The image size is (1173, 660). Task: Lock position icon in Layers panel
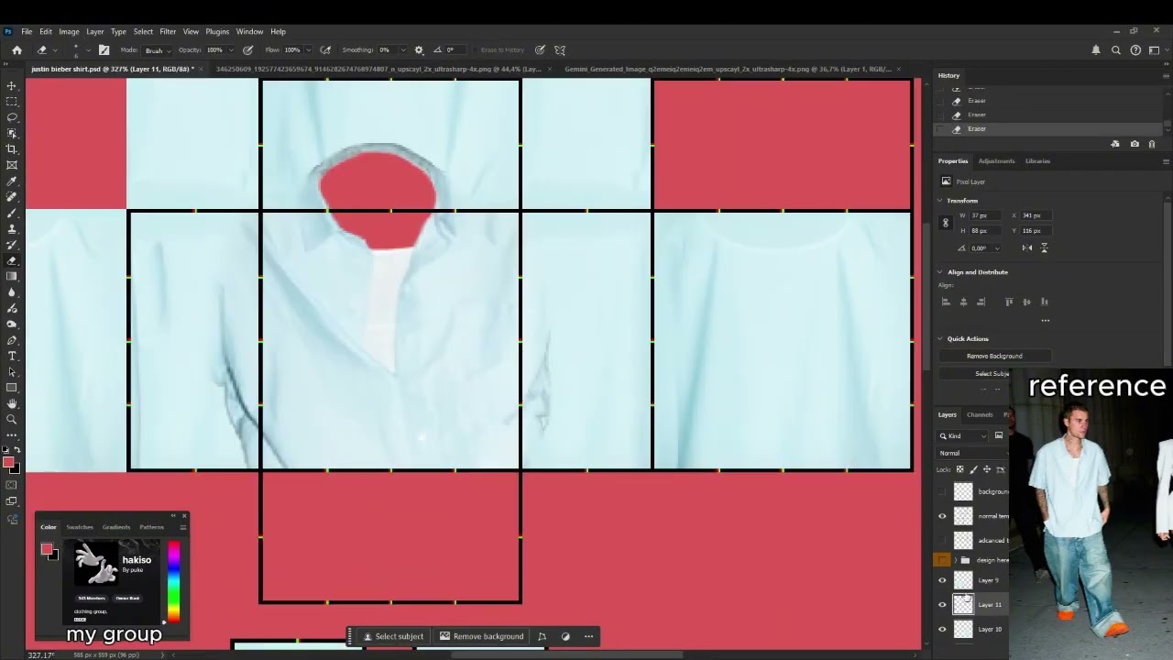click(x=987, y=469)
